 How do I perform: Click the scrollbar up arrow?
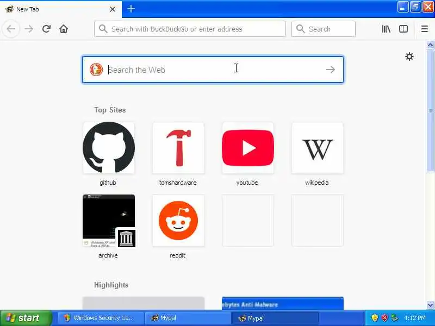point(430,45)
